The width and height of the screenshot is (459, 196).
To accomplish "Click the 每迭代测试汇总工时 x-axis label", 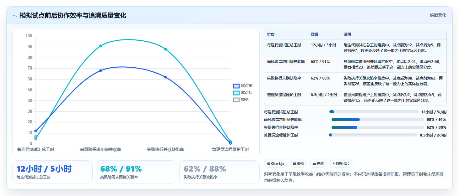I will [36, 150].
